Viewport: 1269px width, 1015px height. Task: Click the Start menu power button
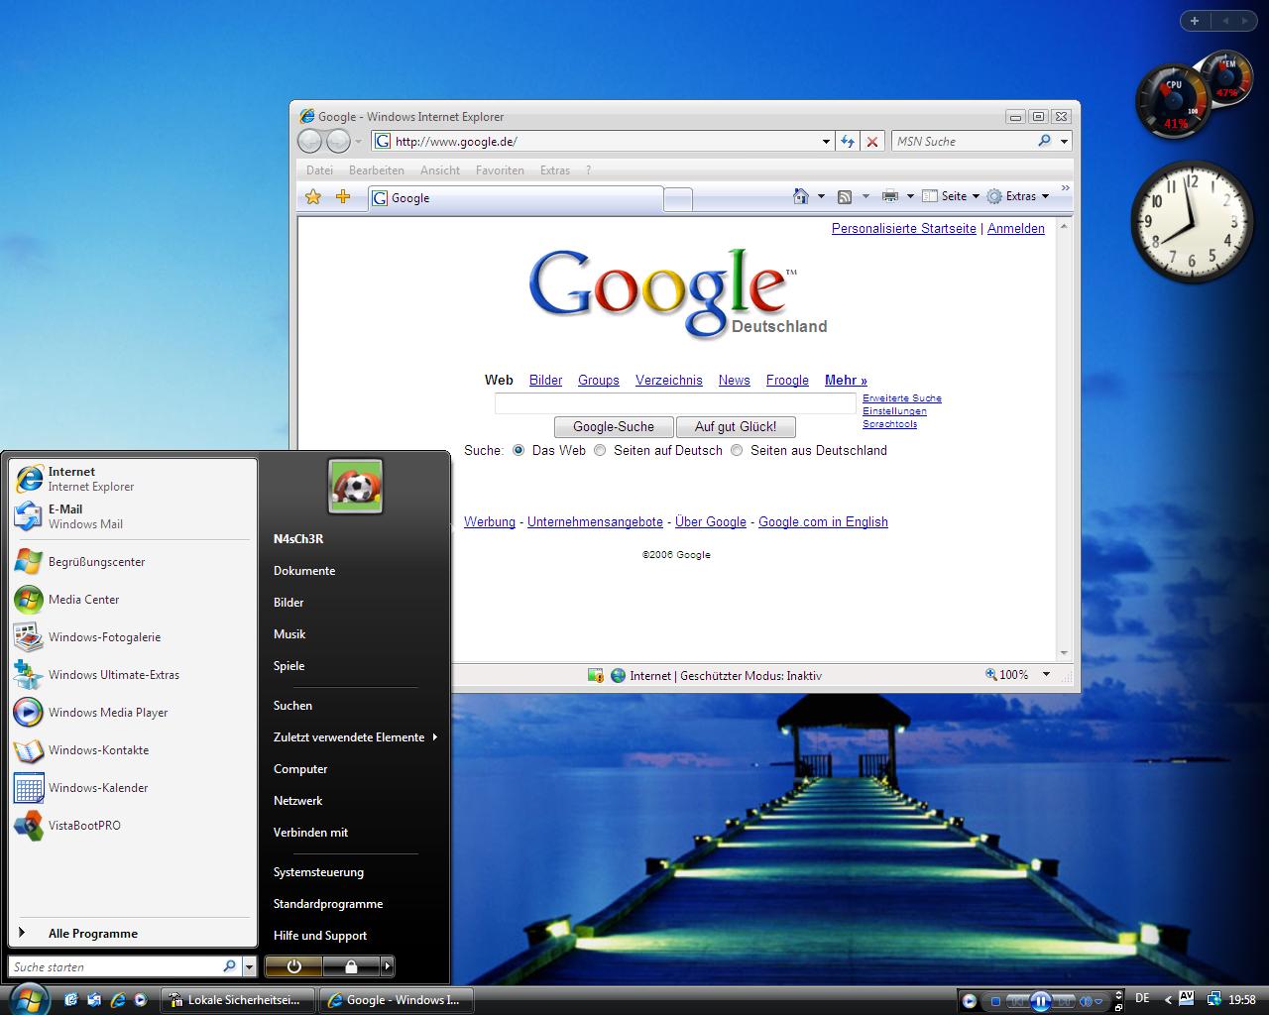click(x=293, y=966)
